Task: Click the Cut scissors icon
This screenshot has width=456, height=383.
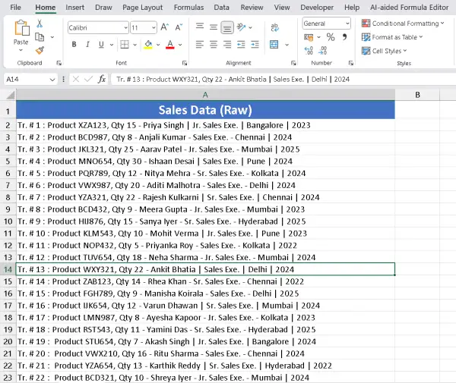Action: click(40, 24)
